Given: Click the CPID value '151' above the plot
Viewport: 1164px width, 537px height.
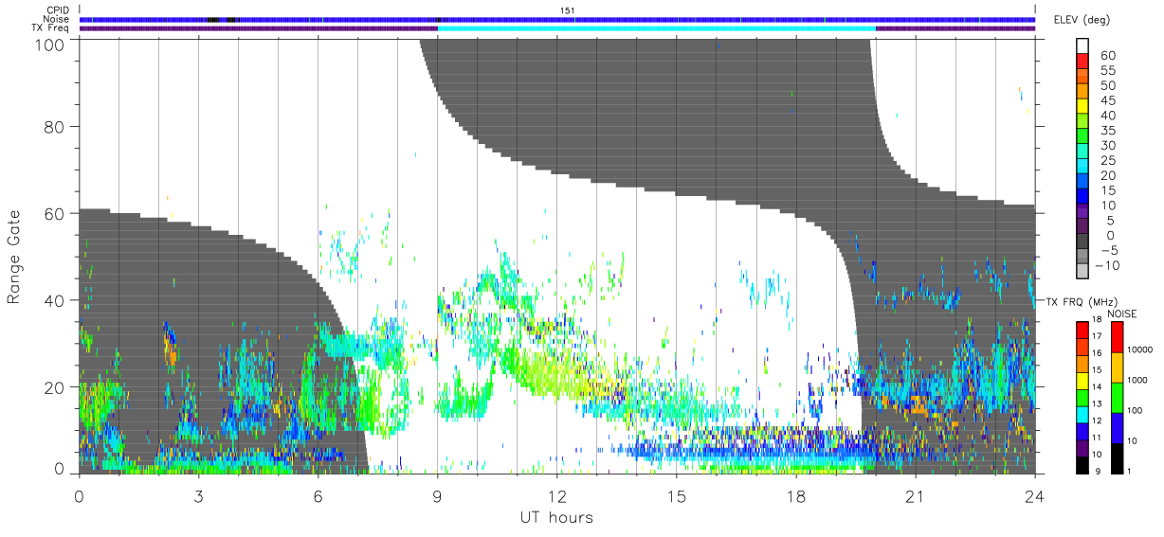Looking at the screenshot, I should click(x=568, y=10).
